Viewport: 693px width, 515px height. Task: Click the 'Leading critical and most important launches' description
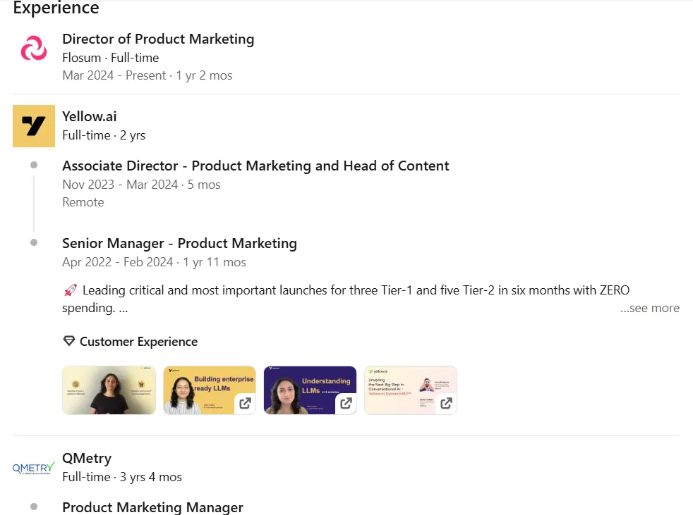(x=346, y=299)
